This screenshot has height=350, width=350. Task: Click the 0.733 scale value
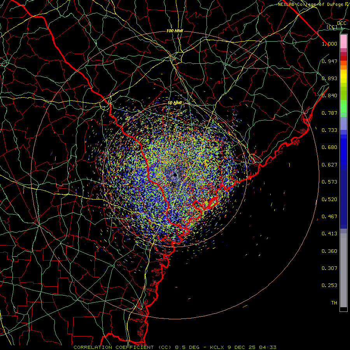pos(329,130)
